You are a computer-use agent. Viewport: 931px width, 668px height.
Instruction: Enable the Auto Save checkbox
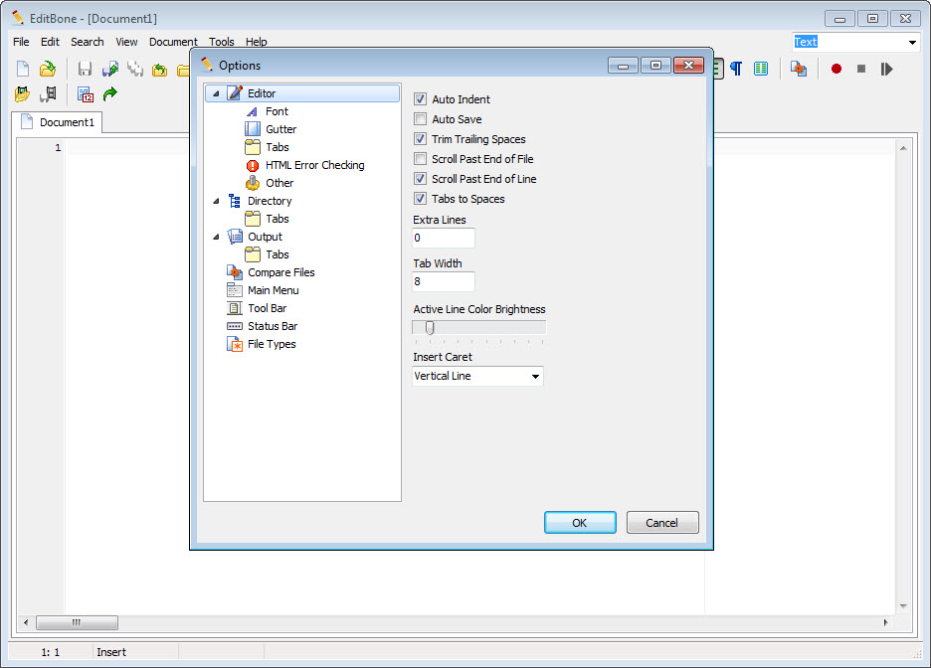tap(421, 119)
